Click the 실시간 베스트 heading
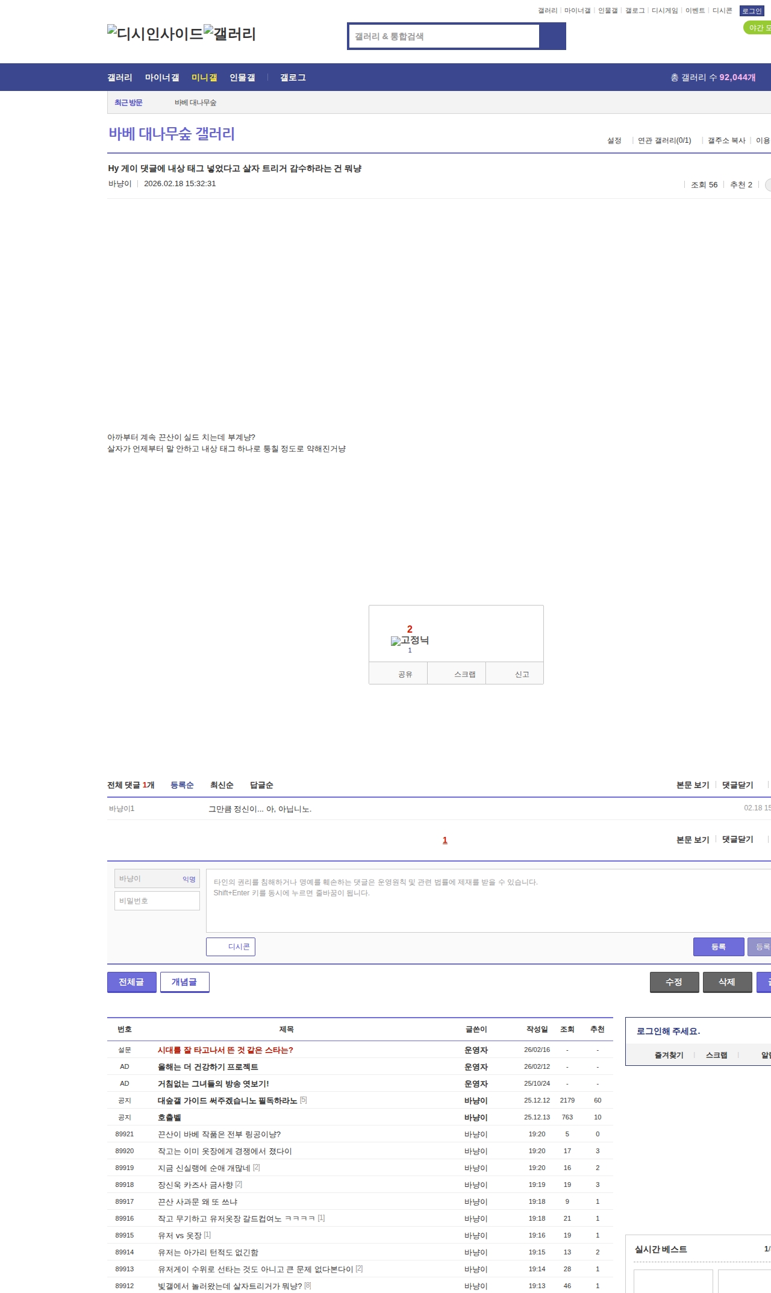 661,1249
